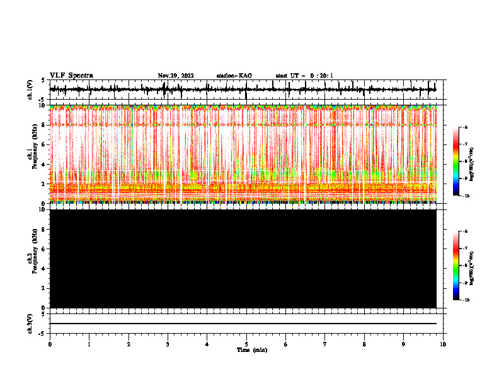This screenshot has width=499, height=386.
Task: Click the x-axis tick label "1"
Action: [89, 344]
